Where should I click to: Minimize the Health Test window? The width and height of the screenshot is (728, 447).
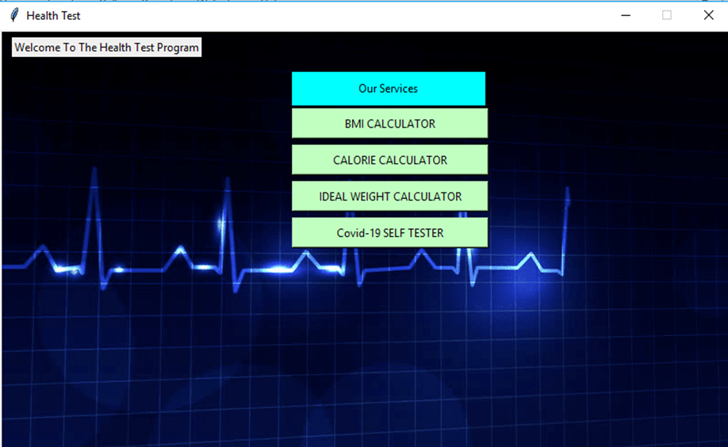[626, 15]
